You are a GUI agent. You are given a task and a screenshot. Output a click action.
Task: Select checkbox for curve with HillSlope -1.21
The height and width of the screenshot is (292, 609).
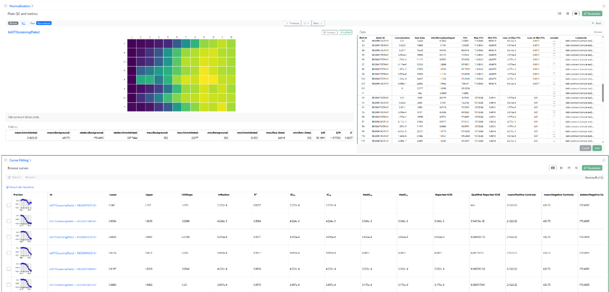(9, 284)
